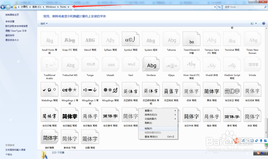
Task: Select the Vrinda font icon
Action: [252, 64]
